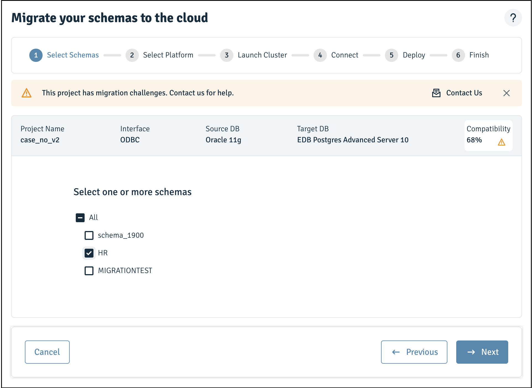Image resolution: width=532 pixels, height=388 pixels.
Task: Check the schema_1900 checkbox
Action: (89, 235)
